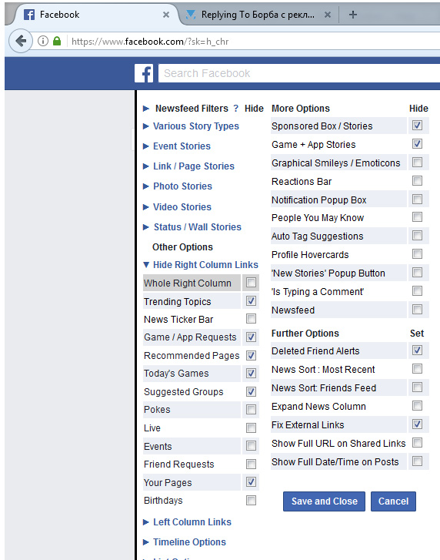Close the Replying To tab
Screen dimensions: 440x560
click(x=328, y=15)
